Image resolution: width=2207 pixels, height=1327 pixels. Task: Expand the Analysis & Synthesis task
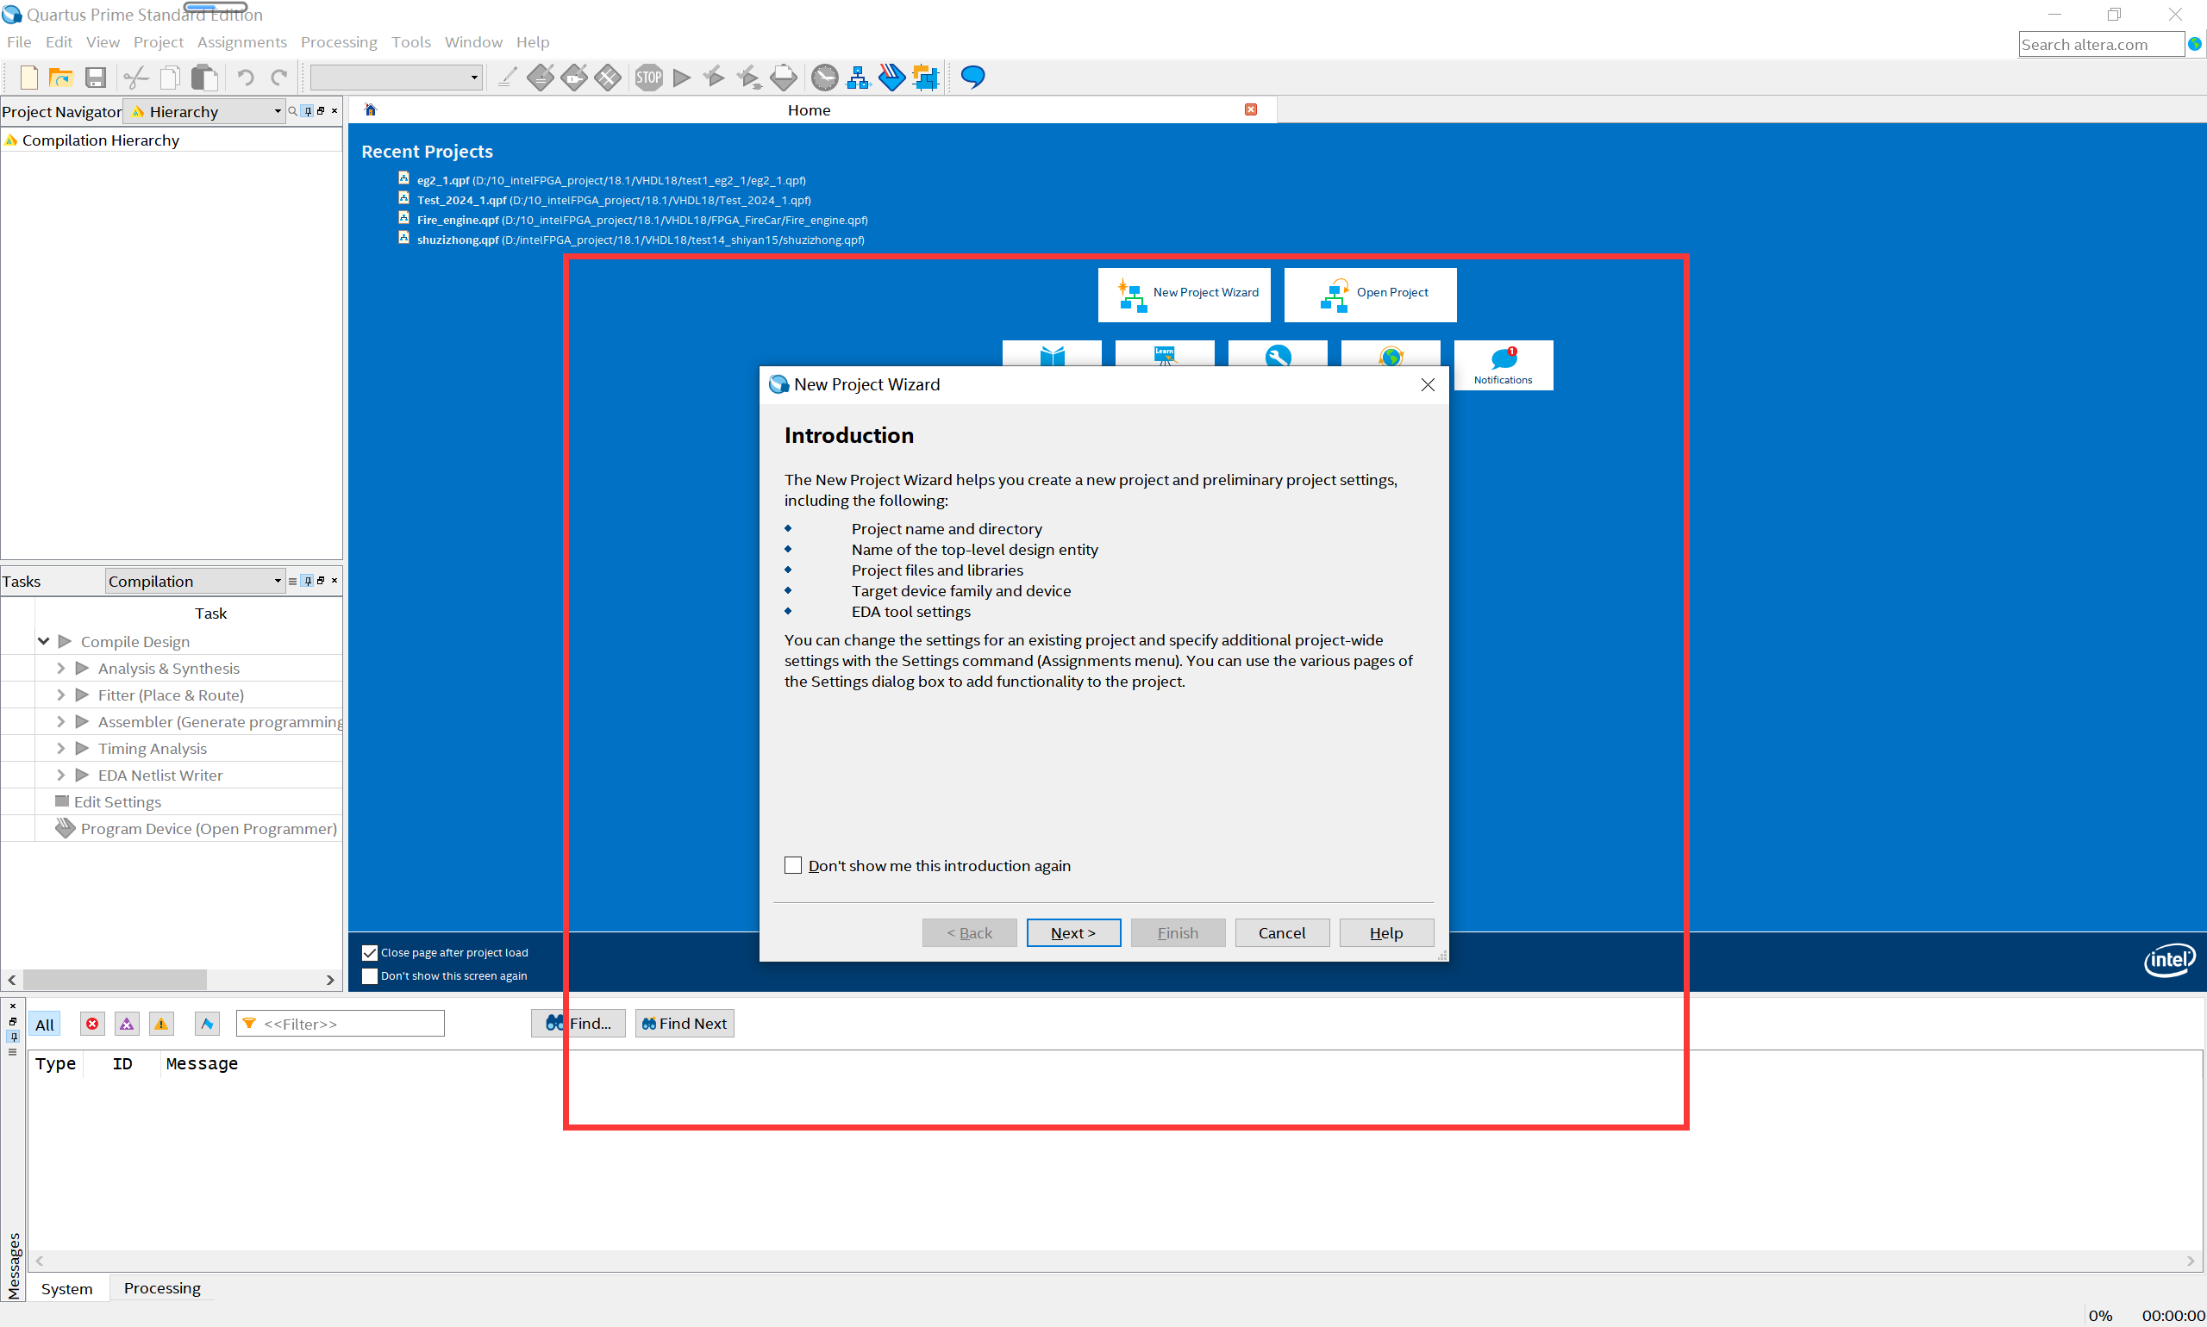click(x=61, y=668)
